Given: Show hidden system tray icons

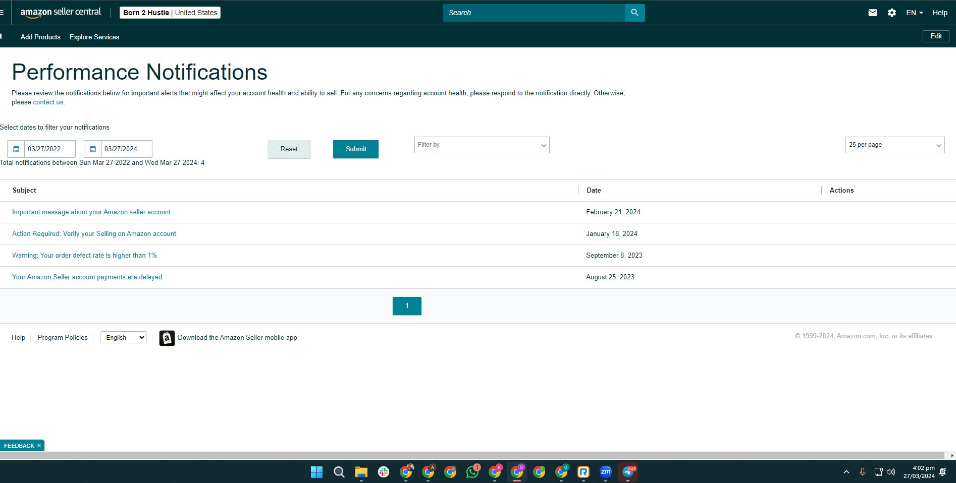Looking at the screenshot, I should pyautogui.click(x=846, y=472).
